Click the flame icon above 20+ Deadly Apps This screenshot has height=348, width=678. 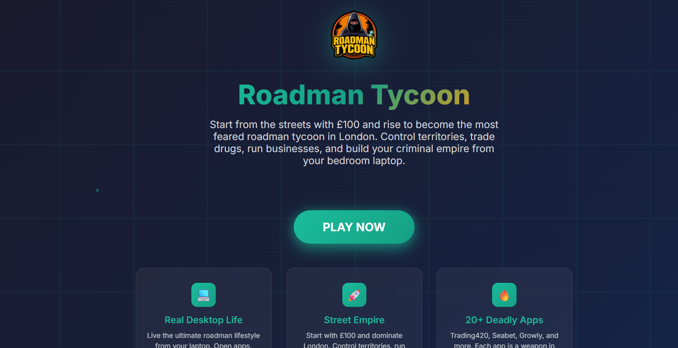coord(504,295)
